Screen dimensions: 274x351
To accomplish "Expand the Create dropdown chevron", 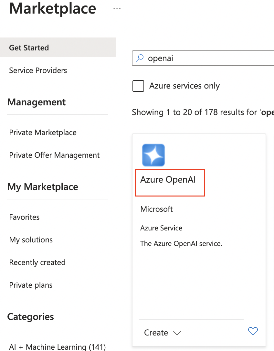I will click(177, 333).
